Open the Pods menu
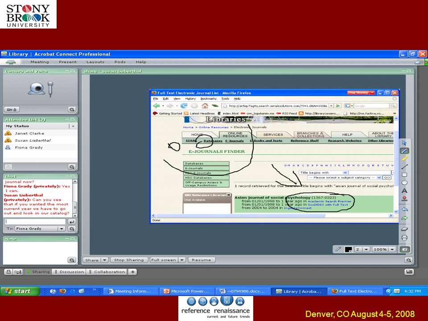The height and width of the screenshot is (321, 428). (x=120, y=62)
